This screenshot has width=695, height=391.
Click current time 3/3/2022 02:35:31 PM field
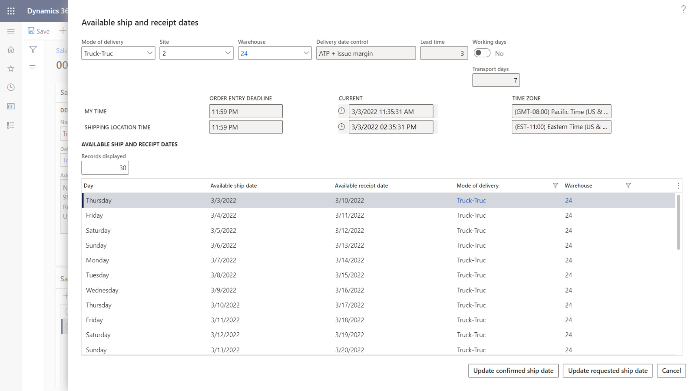point(391,127)
